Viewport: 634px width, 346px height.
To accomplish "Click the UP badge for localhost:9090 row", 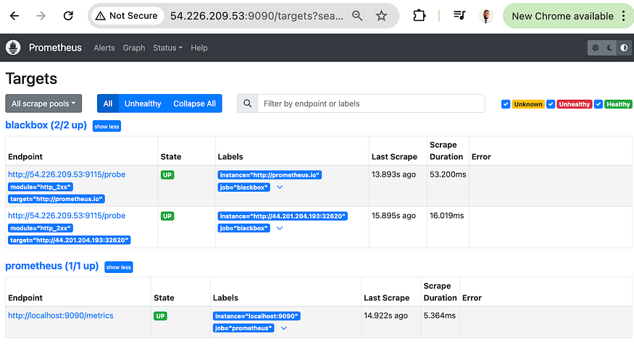I will 160,316.
